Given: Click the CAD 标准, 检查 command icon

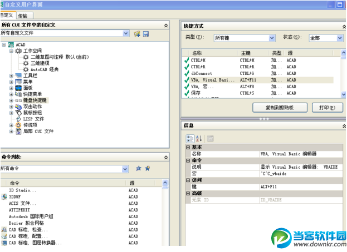Looking at the screenshot, I should 4,230.
